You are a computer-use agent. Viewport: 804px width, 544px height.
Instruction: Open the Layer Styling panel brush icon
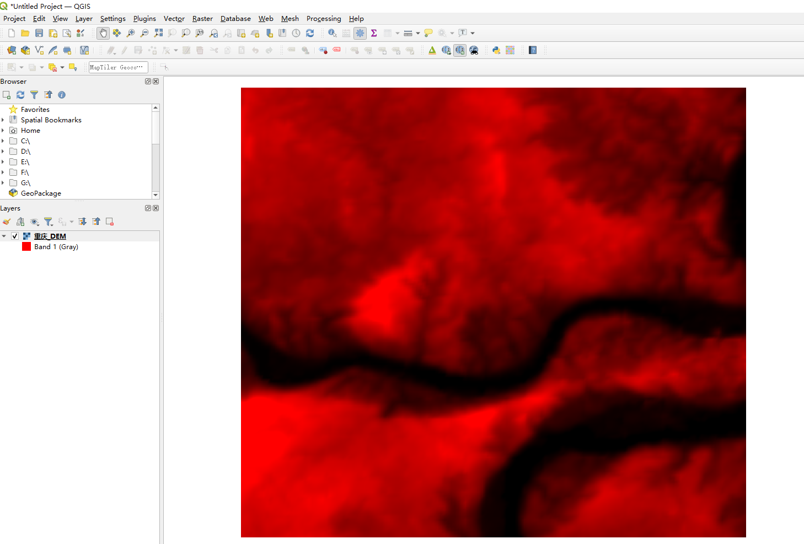click(6, 221)
